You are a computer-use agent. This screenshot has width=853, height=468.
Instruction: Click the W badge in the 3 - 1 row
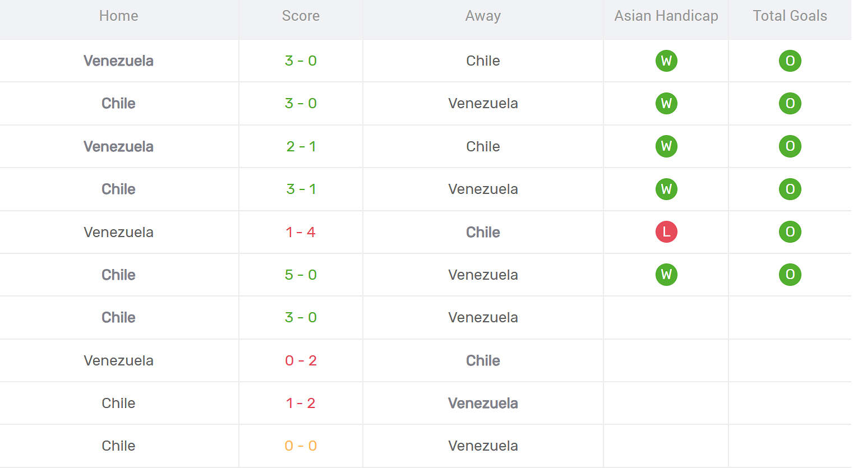tap(666, 189)
